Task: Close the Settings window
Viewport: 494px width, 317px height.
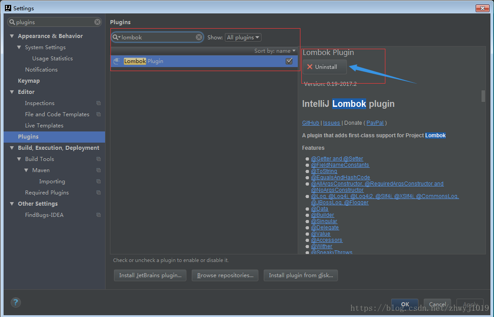Action: point(482,8)
